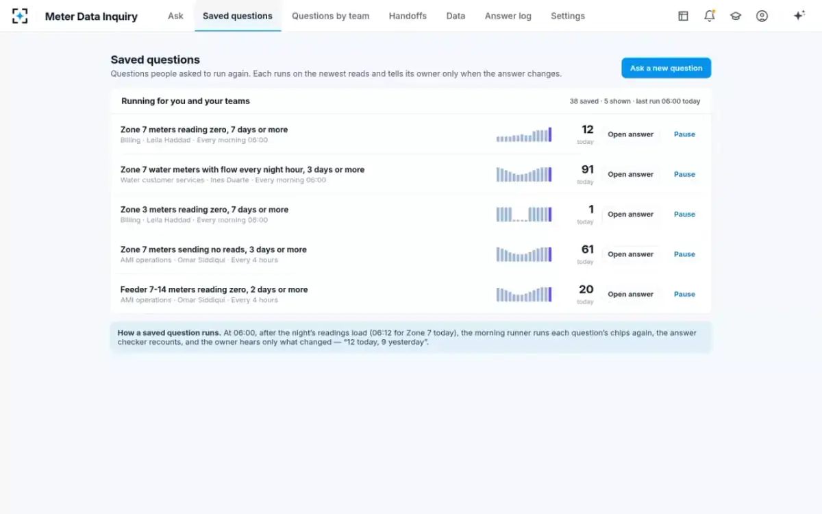The height and width of the screenshot is (514, 822).
Task: Open answer for Feeder 7-14 meters reading zero
Action: (631, 294)
